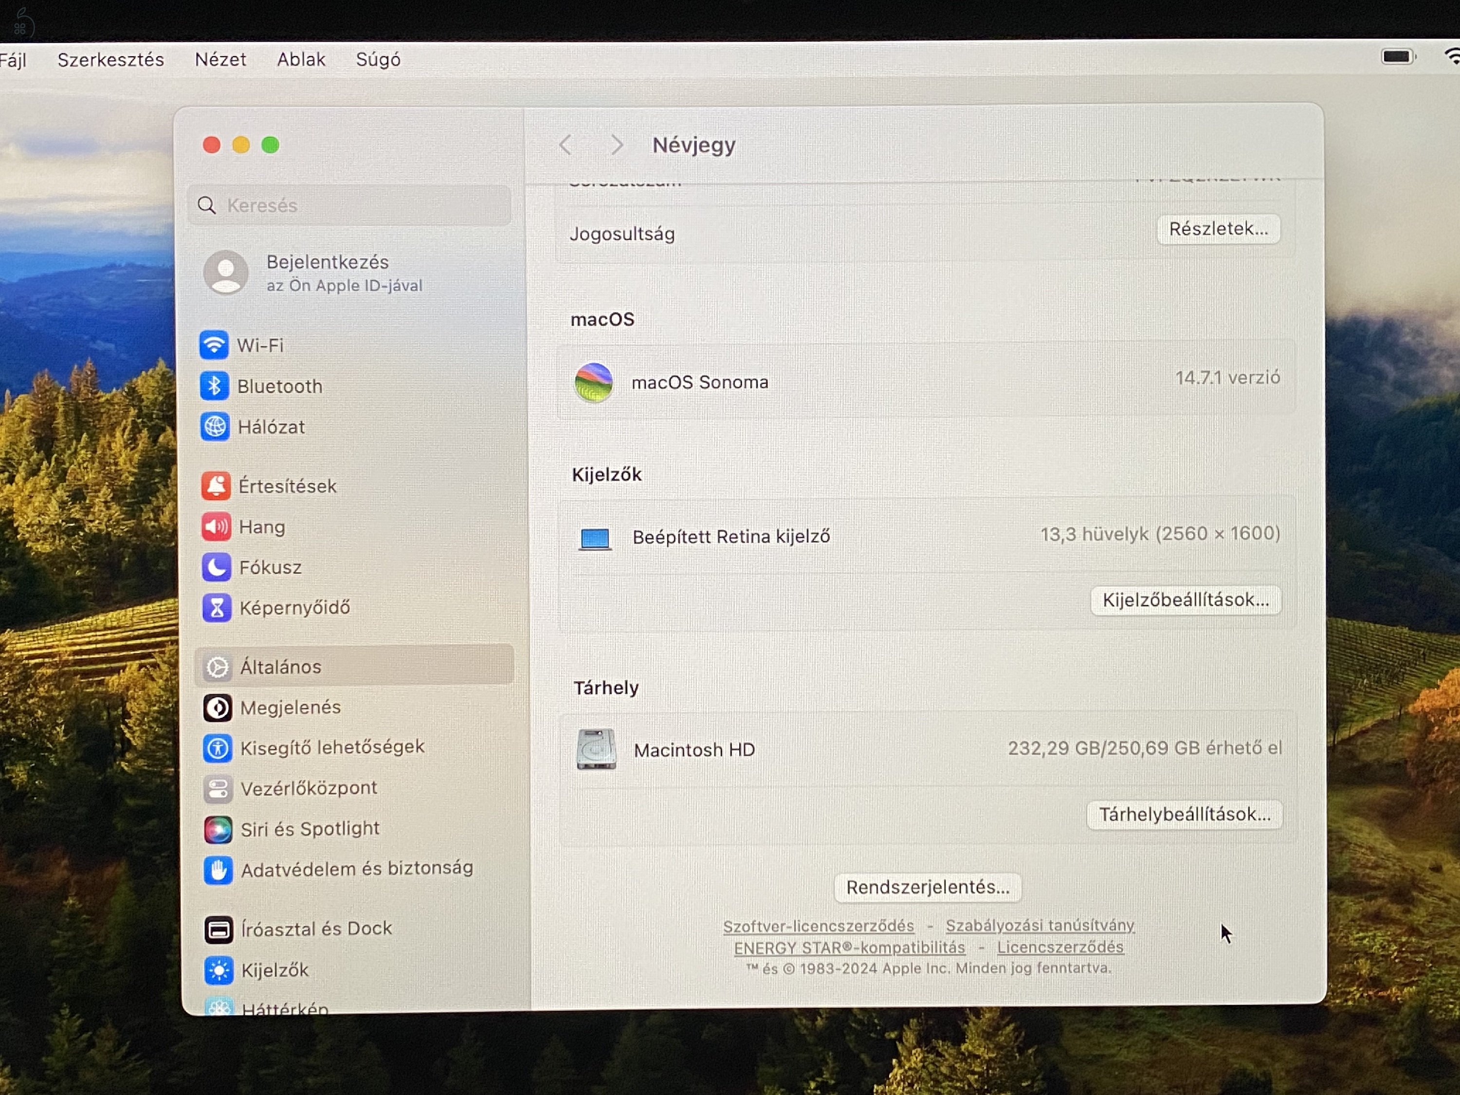
Task: Open the Vezérlőközpont icon
Action: (x=218, y=789)
